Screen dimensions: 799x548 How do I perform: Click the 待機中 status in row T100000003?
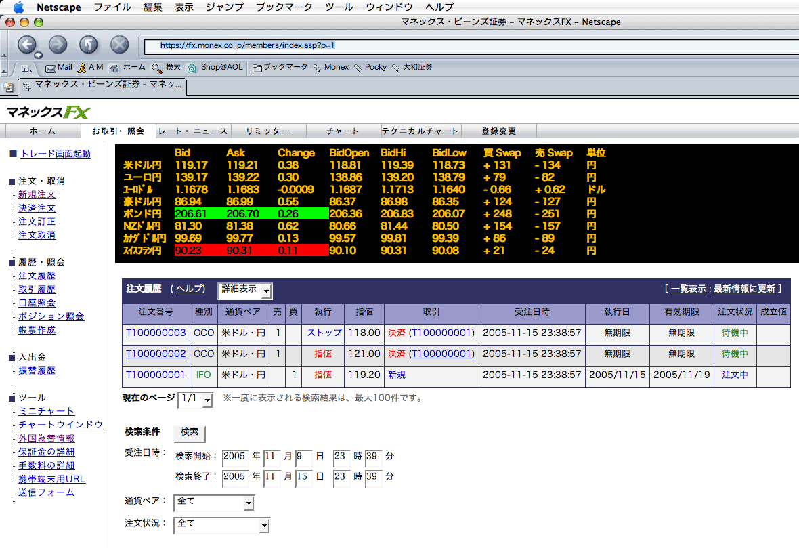pyautogui.click(x=735, y=333)
